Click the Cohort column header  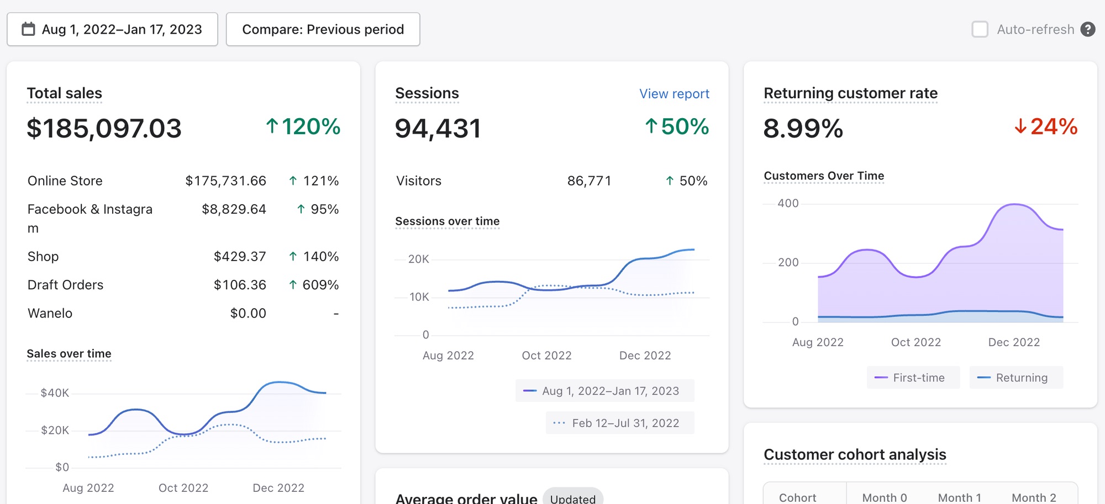click(797, 497)
